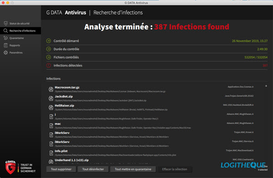This screenshot has width=273, height=178.
Task: Click 532054 / 532054 files count
Action: pyautogui.click(x=256, y=57)
